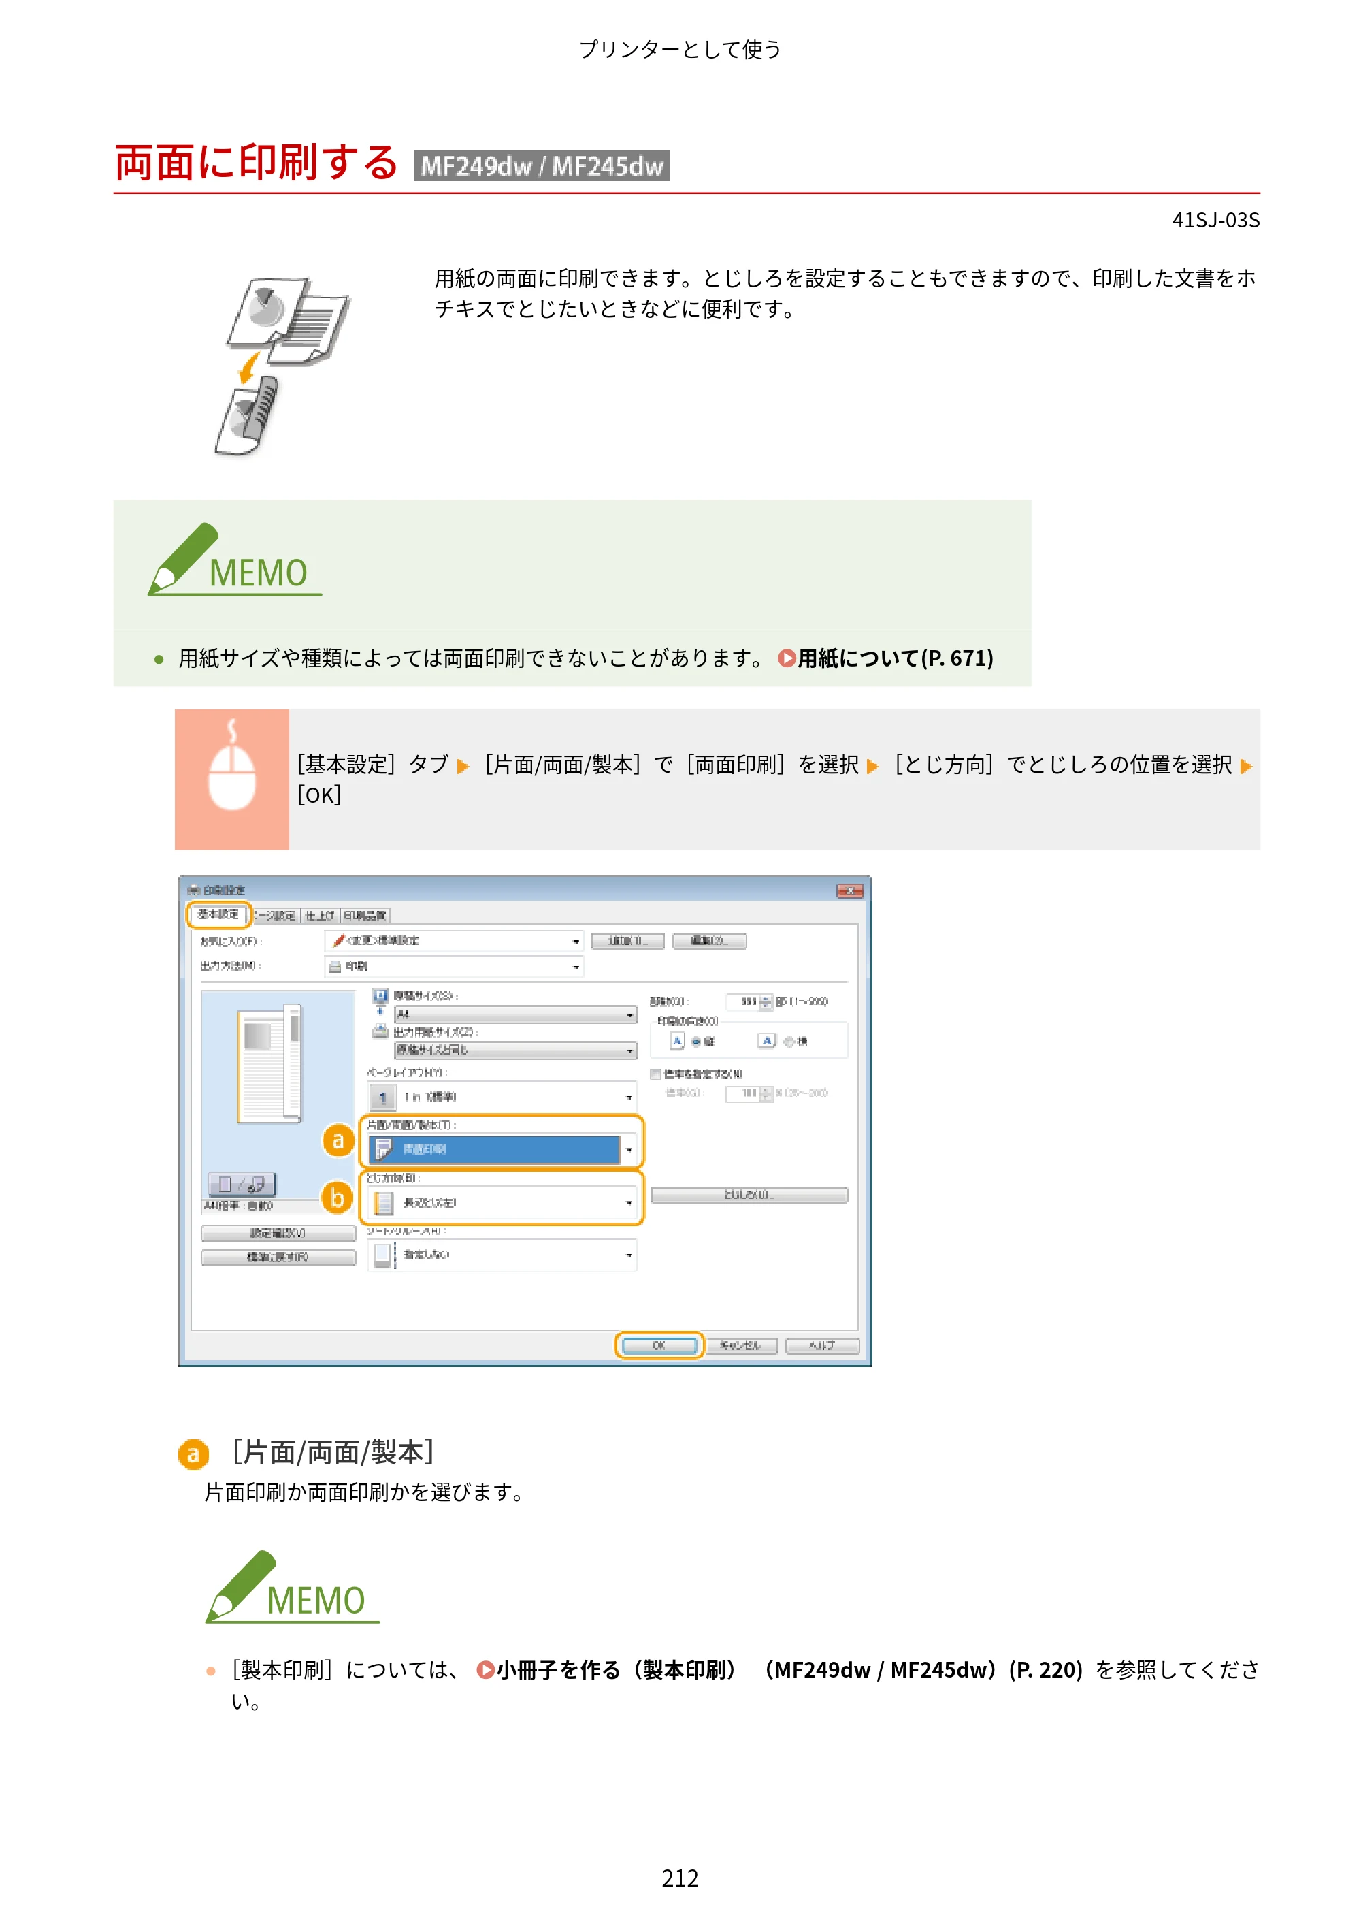Image resolution: width=1361 pixels, height=1926 pixels.
Task: Click the OK button in print dialog
Action: point(659,1345)
